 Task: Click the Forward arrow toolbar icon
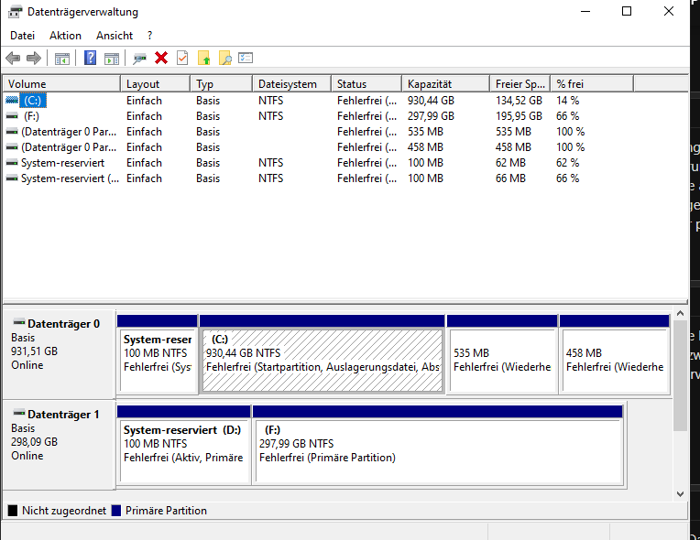[x=34, y=58]
